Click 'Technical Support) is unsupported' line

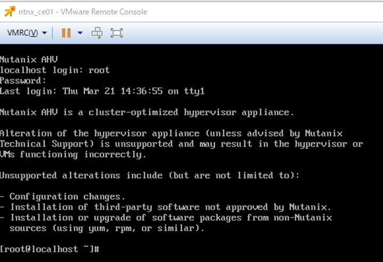pos(182,144)
